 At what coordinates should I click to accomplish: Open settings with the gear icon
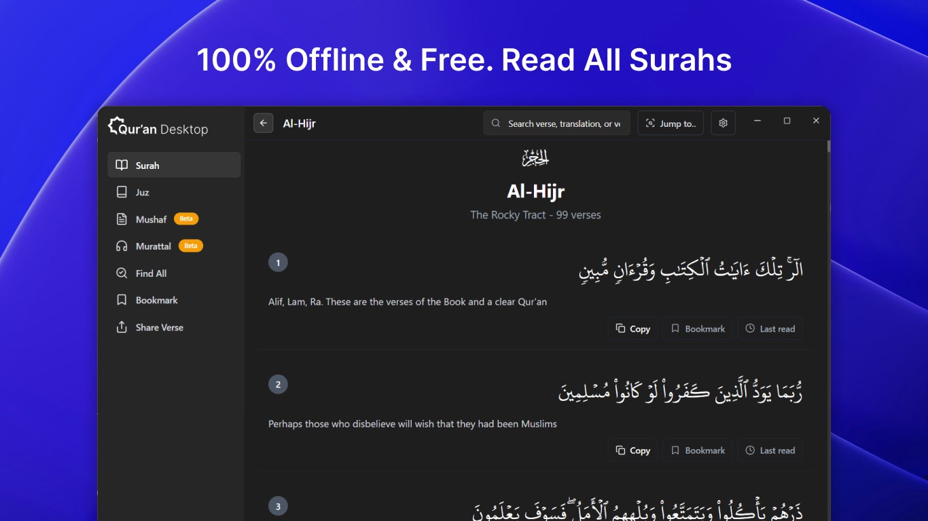[723, 123]
